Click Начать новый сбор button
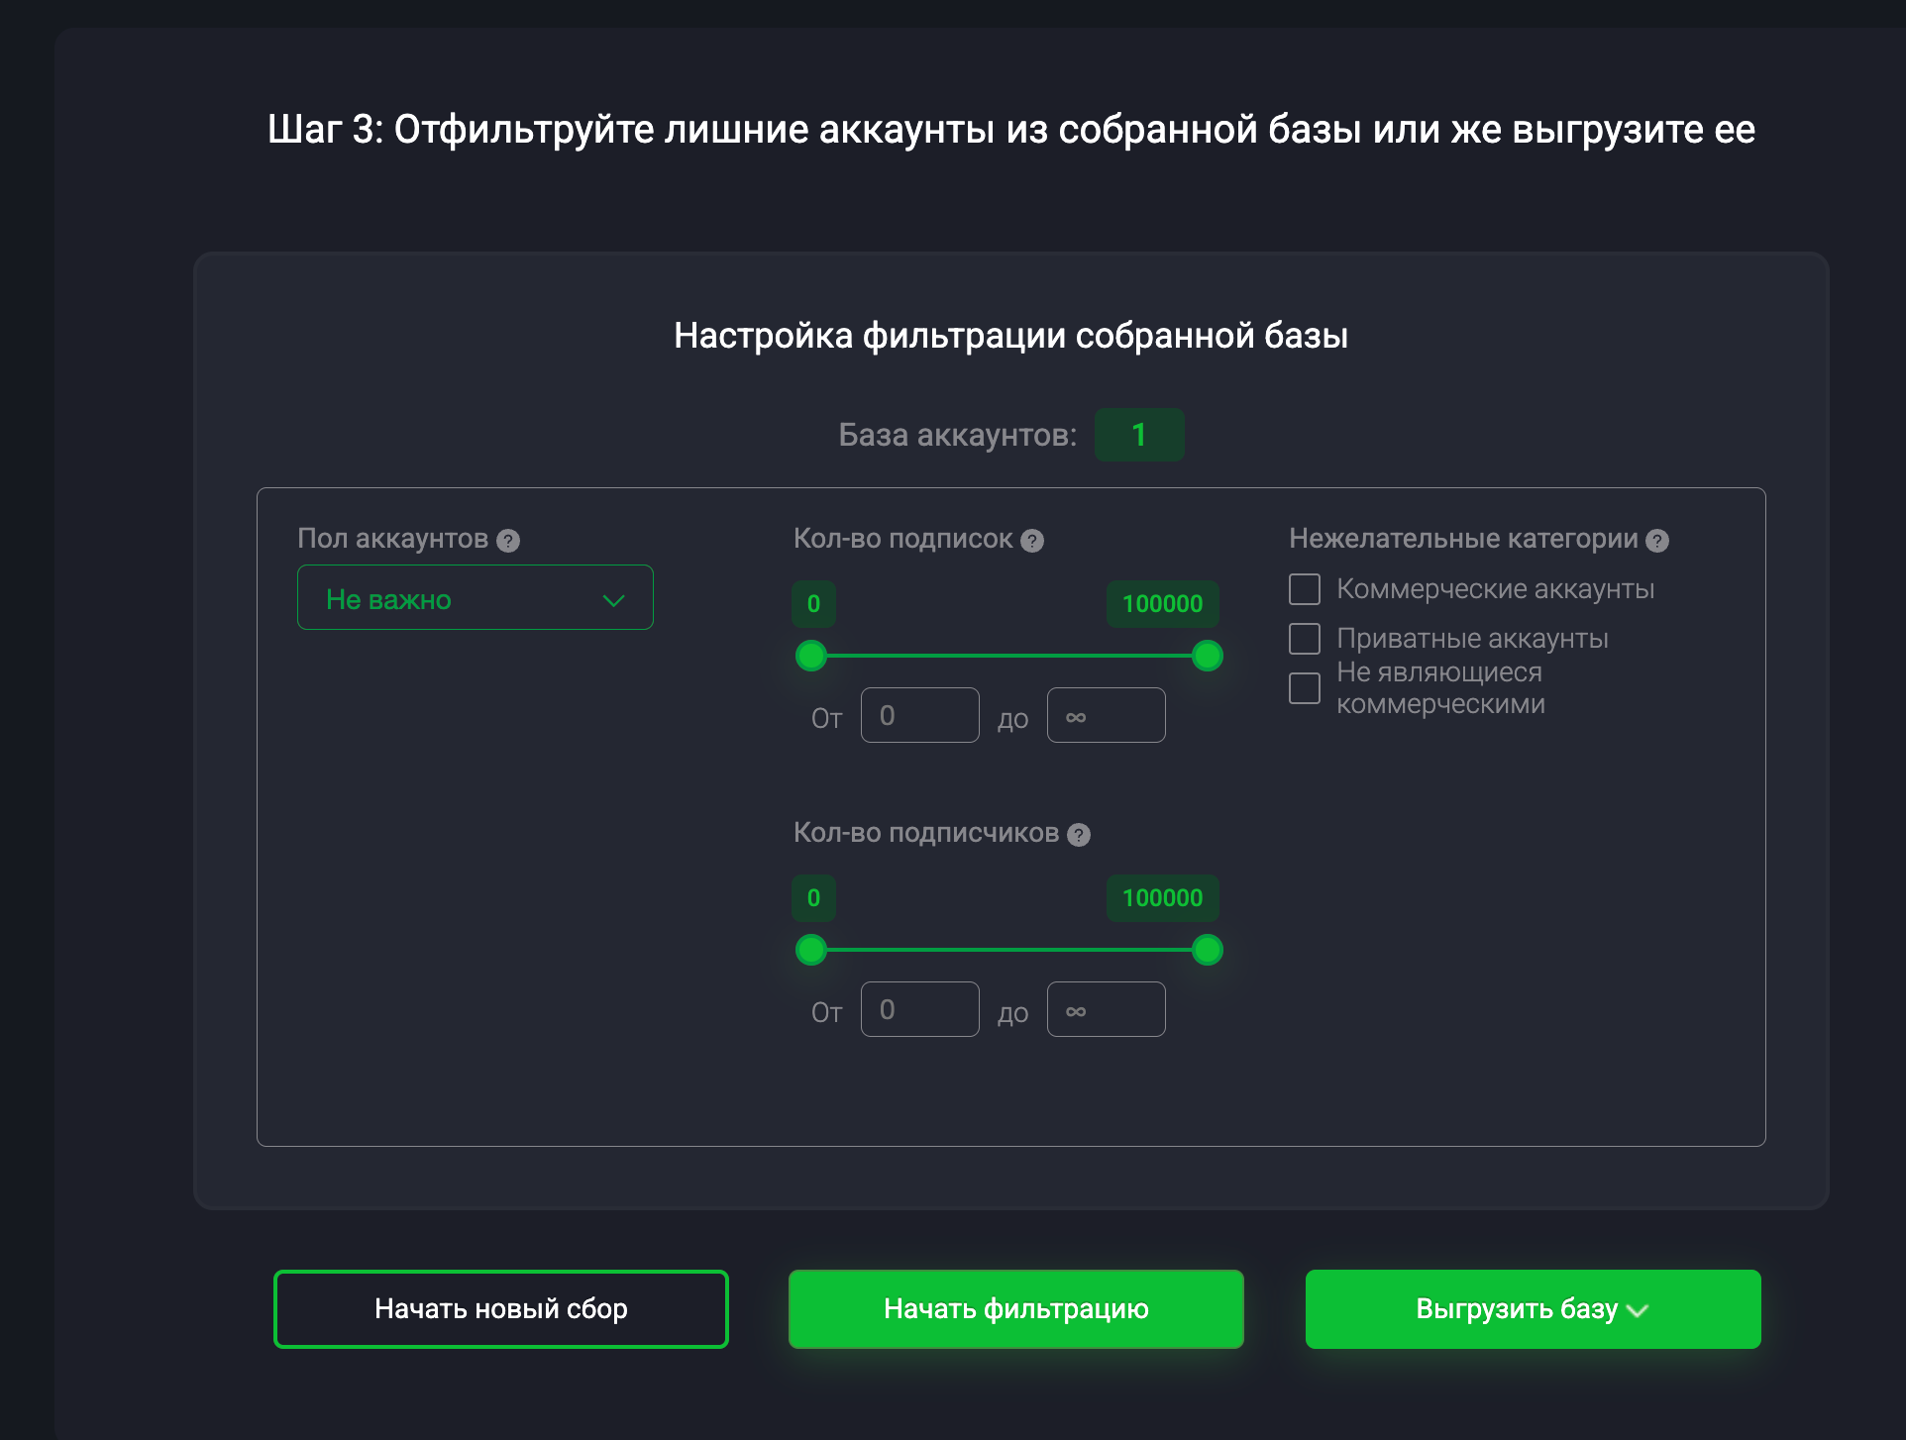 point(501,1309)
